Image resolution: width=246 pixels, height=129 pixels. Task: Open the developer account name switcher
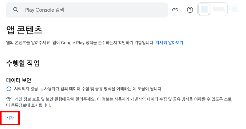tap(219, 9)
